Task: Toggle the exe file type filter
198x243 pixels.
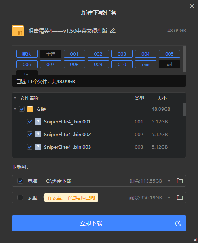Action: 146,64
